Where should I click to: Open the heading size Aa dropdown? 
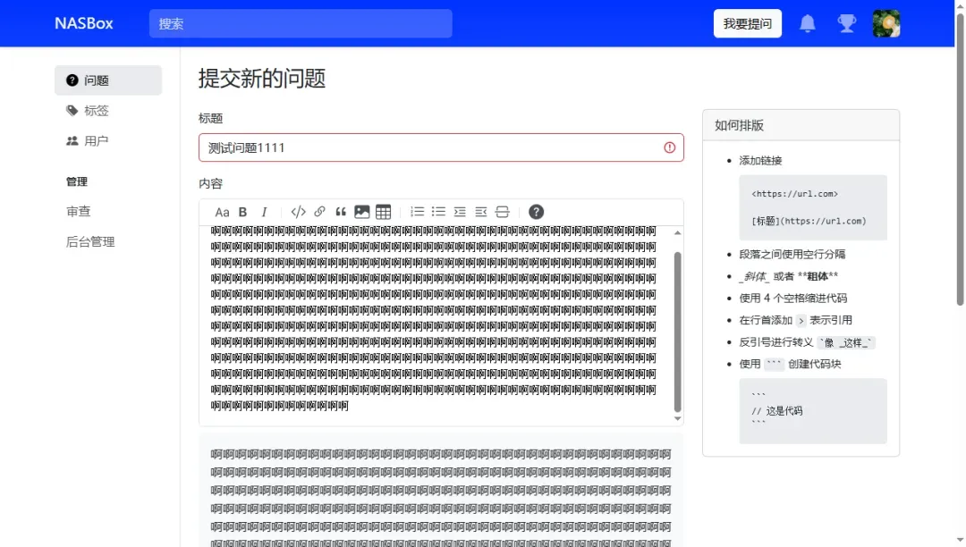tap(222, 212)
